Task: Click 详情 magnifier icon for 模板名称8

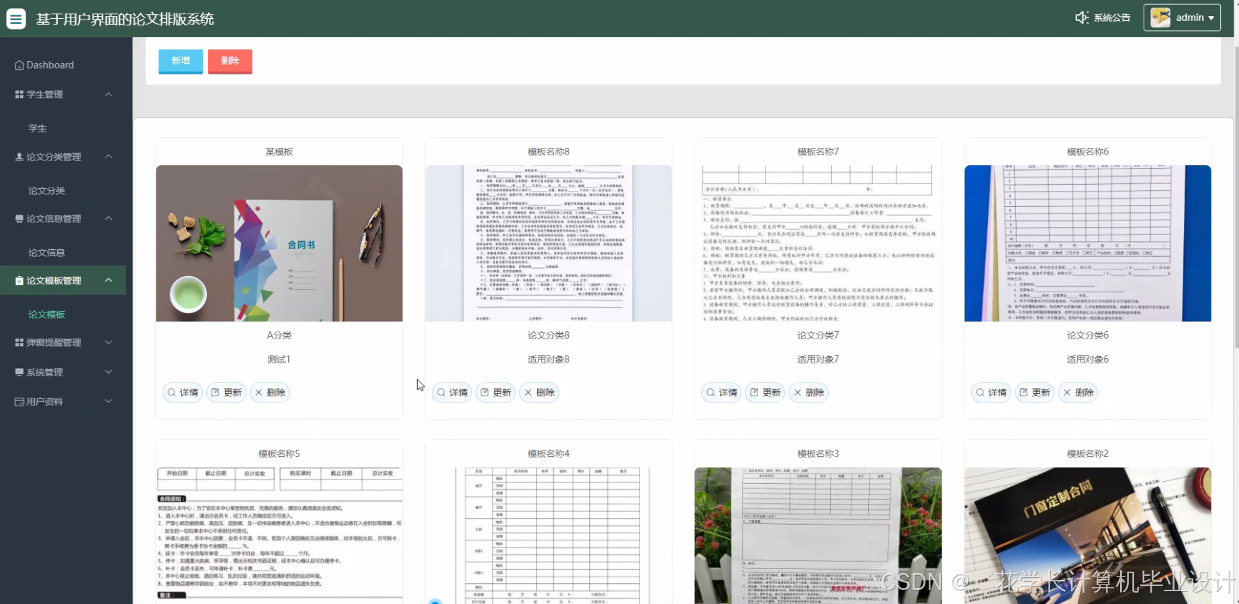Action: tap(441, 392)
